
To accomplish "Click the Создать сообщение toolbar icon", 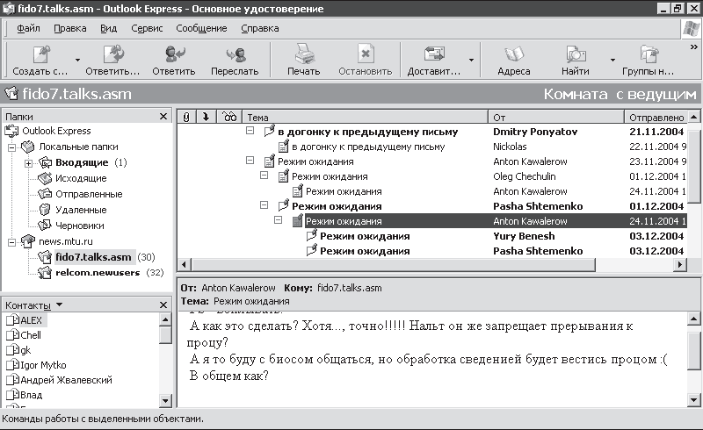I will pyautogui.click(x=41, y=54).
